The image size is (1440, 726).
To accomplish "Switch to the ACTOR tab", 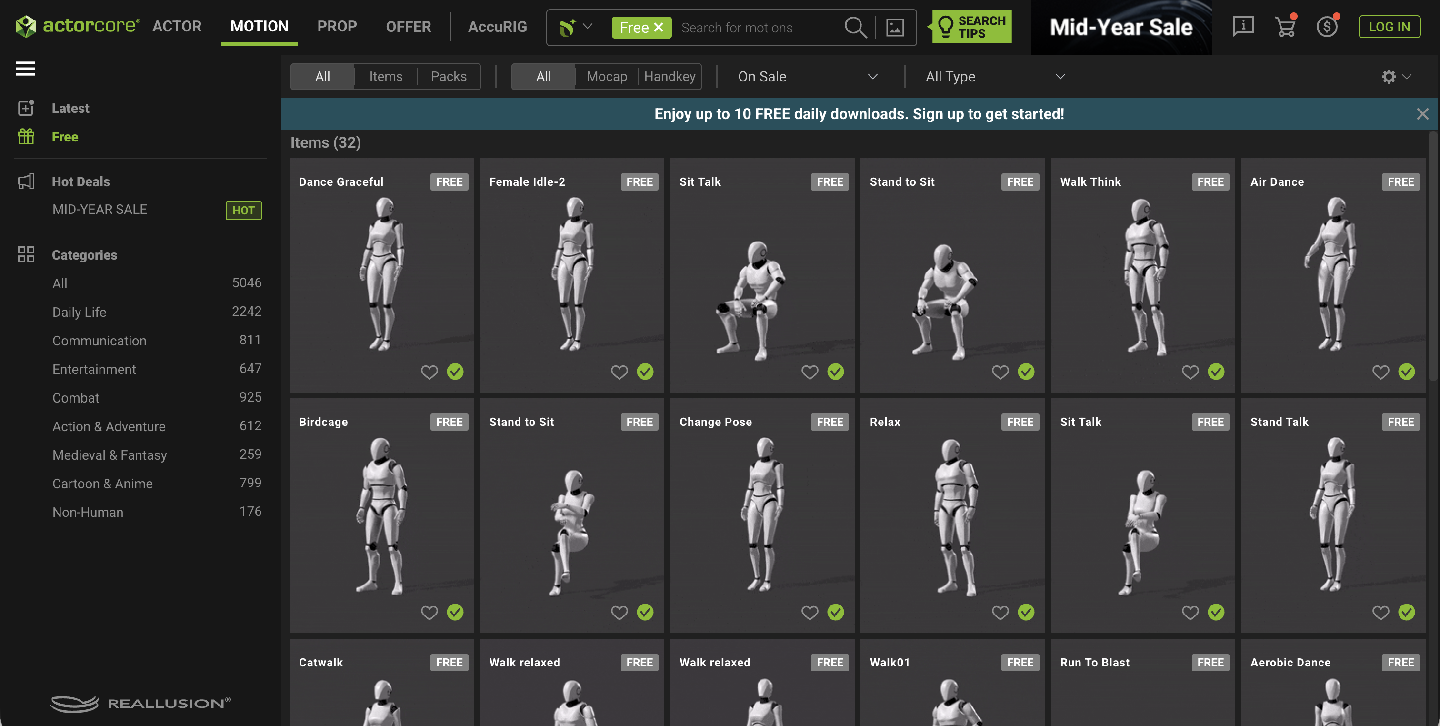I will tap(177, 26).
